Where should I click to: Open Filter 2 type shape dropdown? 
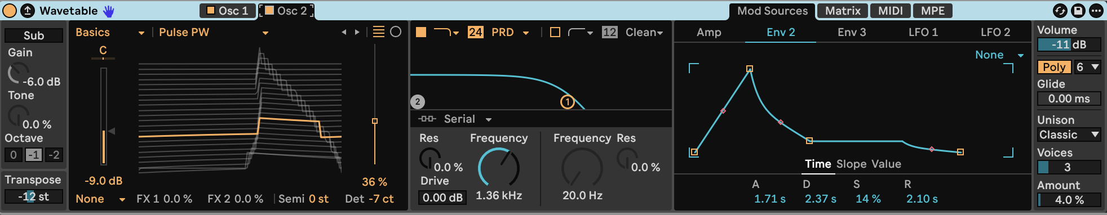pos(581,33)
